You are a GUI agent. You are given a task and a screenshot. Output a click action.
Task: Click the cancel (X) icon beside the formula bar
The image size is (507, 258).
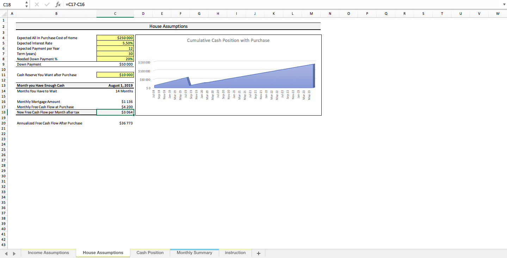pos(37,4)
